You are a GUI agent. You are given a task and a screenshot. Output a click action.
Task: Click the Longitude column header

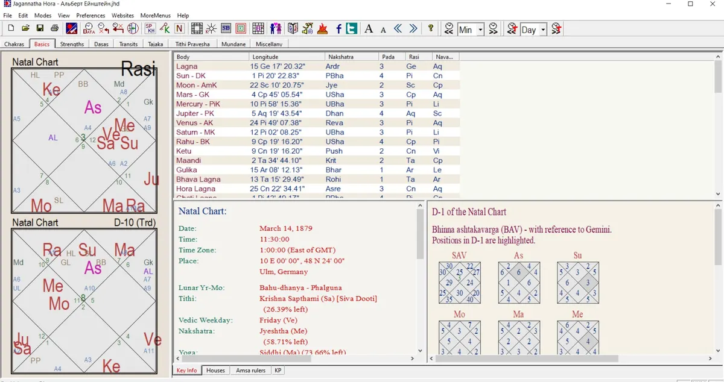[287, 57]
